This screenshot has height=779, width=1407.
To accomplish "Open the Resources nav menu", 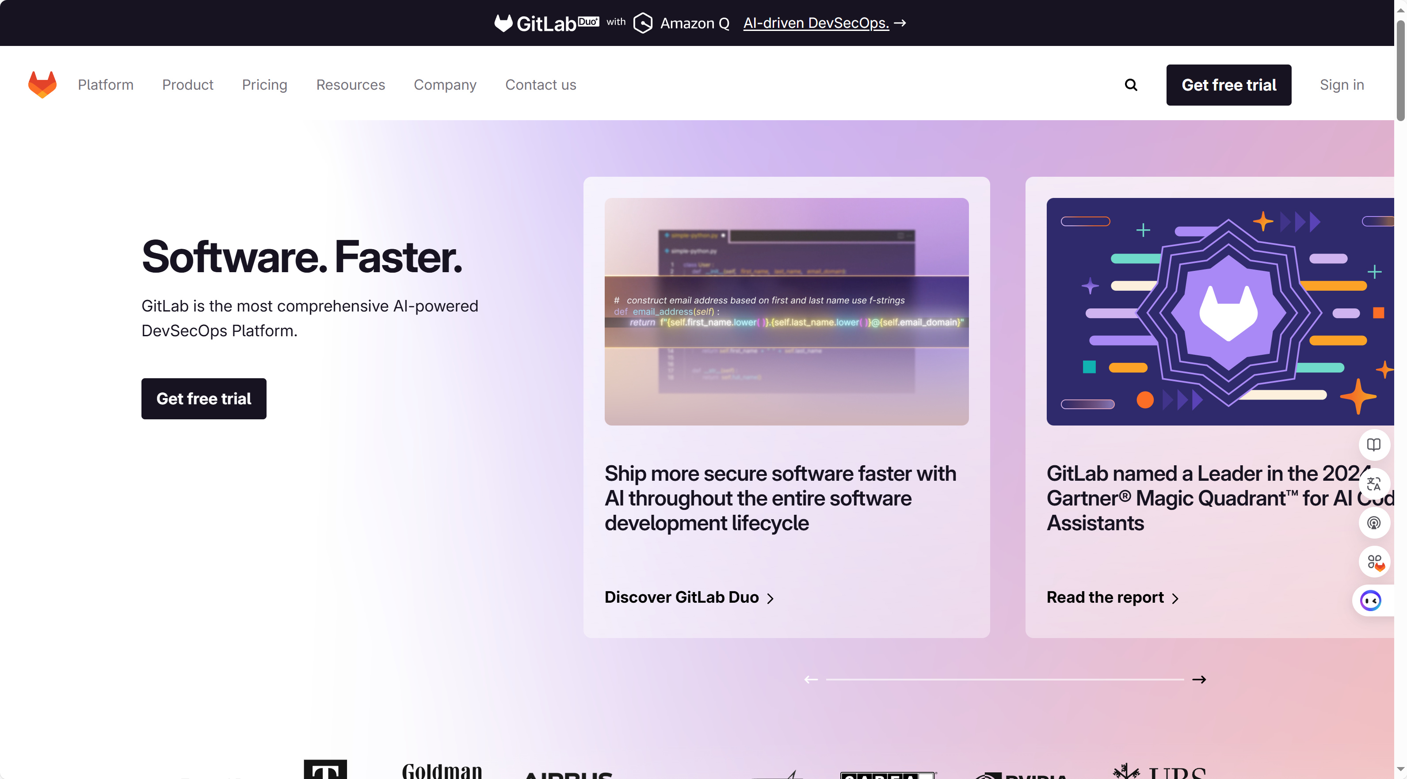I will (351, 84).
